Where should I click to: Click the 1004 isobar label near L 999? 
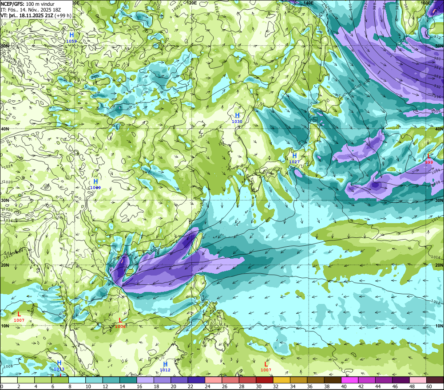(436, 171)
